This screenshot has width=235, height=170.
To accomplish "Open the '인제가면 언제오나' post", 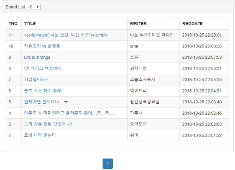I will 46,102.
